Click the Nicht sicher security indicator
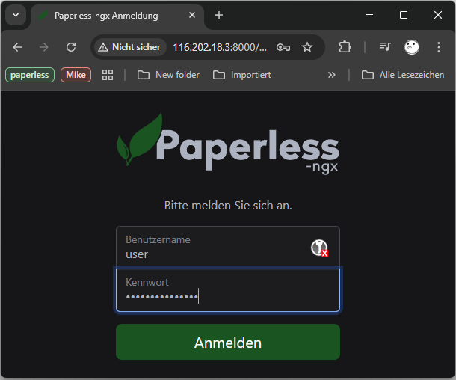The height and width of the screenshot is (380, 456). 129,47
